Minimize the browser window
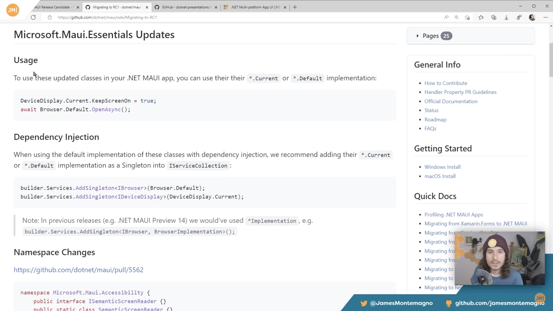This screenshot has width=553, height=311. (x=520, y=6)
